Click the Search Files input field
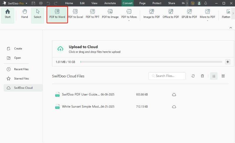The height and width of the screenshot is (143, 235). pos(167,76)
